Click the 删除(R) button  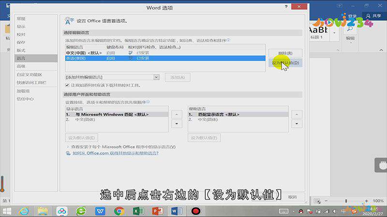point(285,53)
